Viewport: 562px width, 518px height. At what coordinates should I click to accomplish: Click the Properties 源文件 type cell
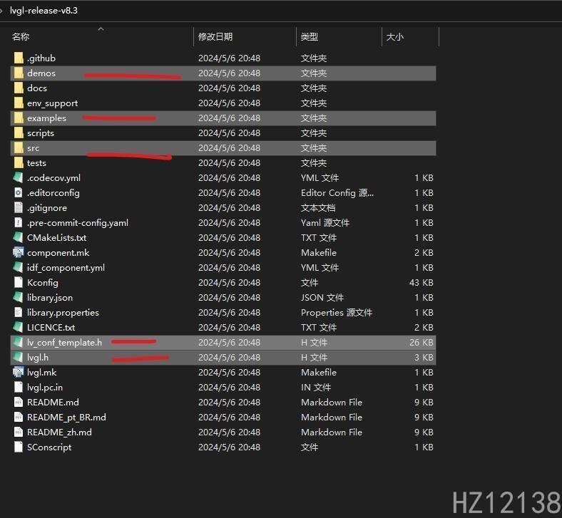(x=337, y=313)
